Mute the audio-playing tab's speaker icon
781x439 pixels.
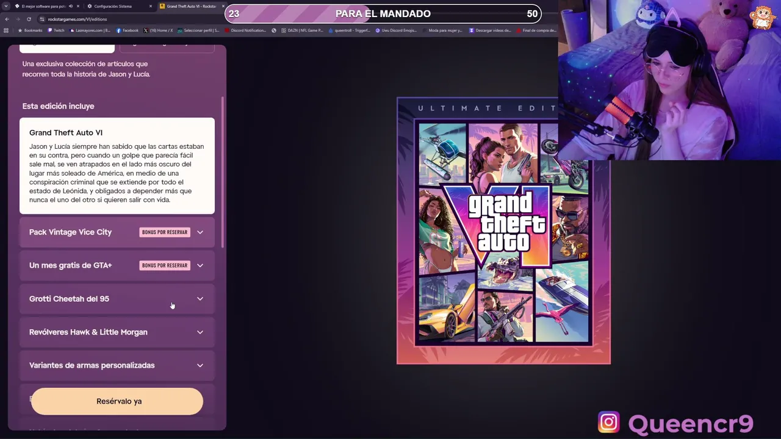pos(70,6)
